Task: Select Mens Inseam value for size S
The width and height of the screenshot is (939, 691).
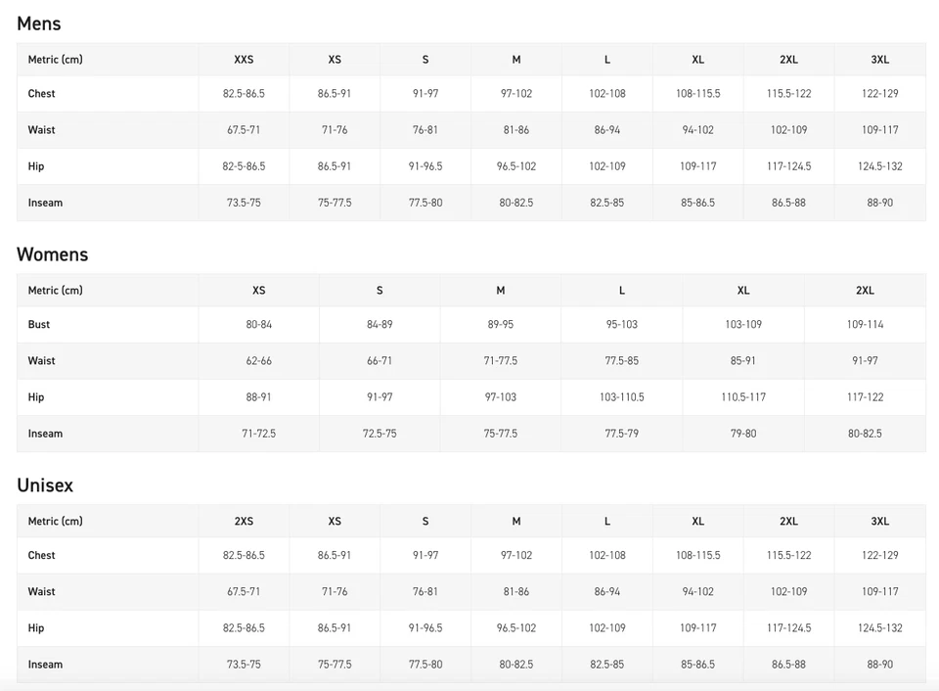Action: coord(425,203)
